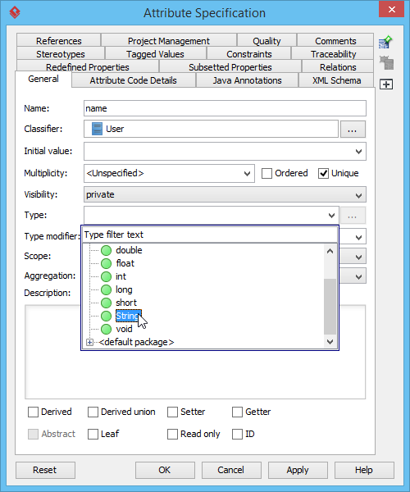Open Help for this dialog

pos(364,470)
